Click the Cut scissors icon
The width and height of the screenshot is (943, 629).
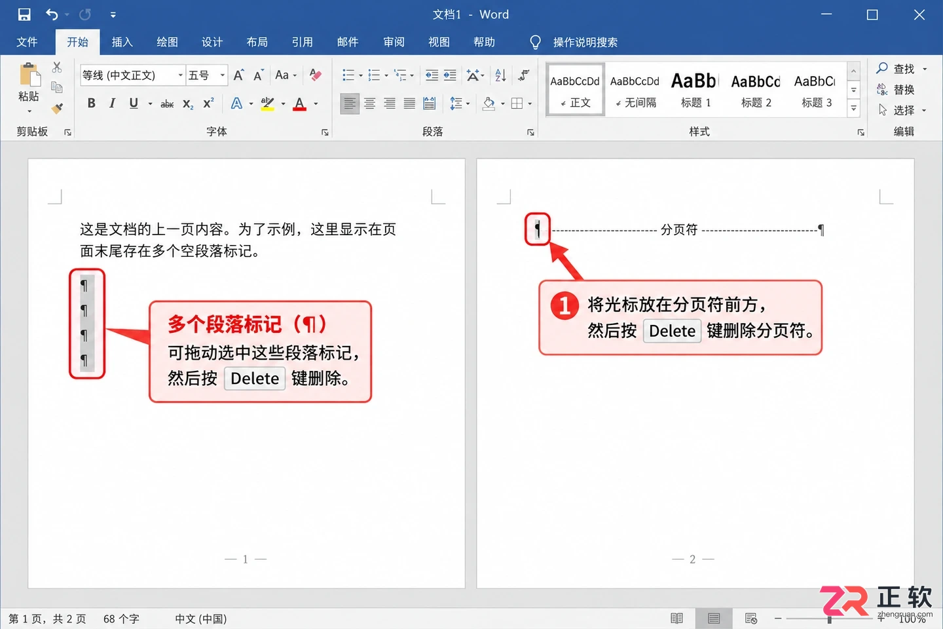[x=57, y=67]
